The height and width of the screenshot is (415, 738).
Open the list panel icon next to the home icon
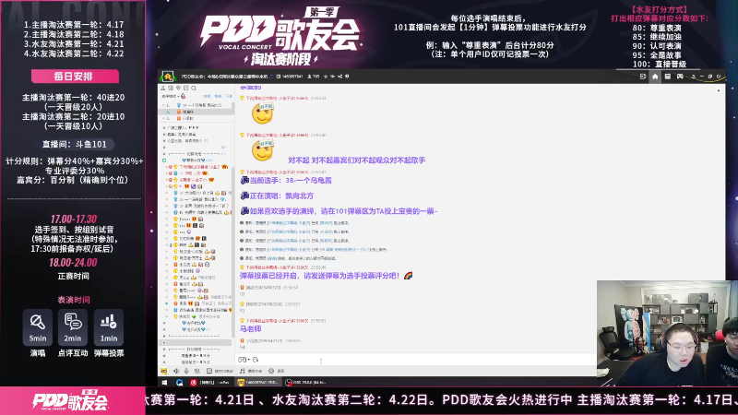pyautogui.click(x=667, y=77)
